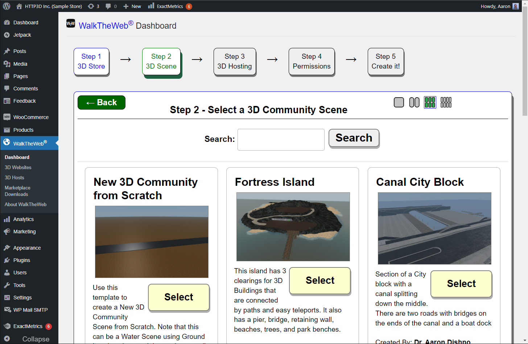Click the Products icon in sidebar

pyautogui.click(x=7, y=130)
